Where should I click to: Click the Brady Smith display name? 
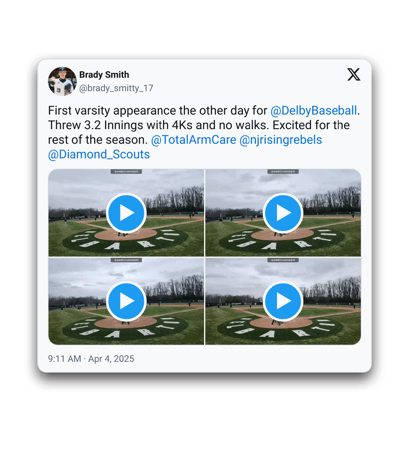(x=104, y=75)
